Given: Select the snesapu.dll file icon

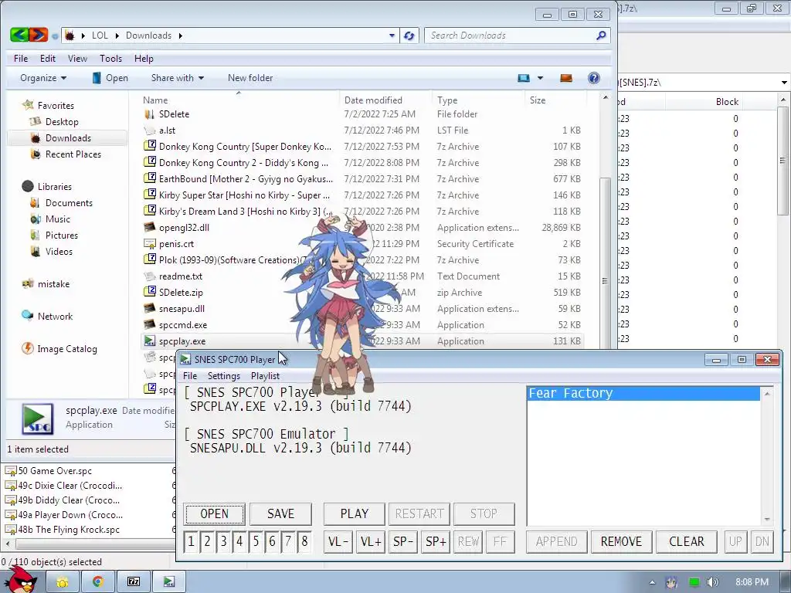Looking at the screenshot, I should [x=149, y=309].
